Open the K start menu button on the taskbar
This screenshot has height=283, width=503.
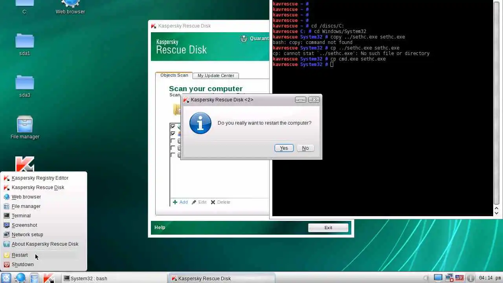(6, 278)
